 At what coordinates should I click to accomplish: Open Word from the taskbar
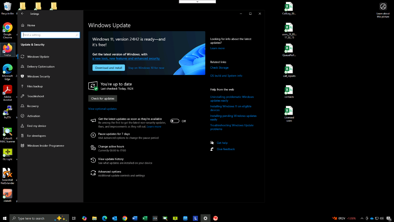click(x=135, y=218)
